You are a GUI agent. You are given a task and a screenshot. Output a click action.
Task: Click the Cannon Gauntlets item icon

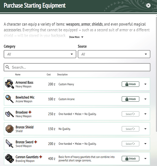click(x=10, y=159)
